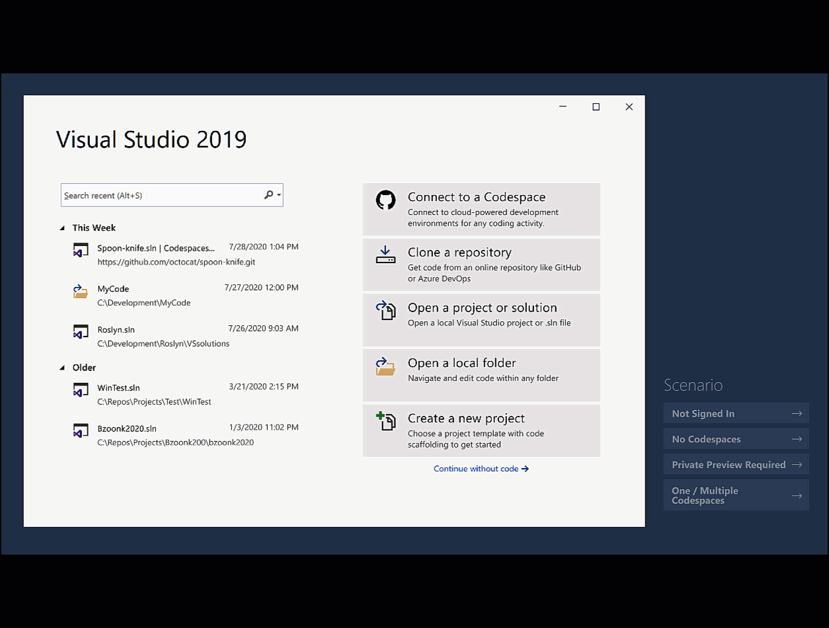Open the recent Bzoonk2020.sln entry
Screen dimensions: 829x628
click(x=185, y=435)
